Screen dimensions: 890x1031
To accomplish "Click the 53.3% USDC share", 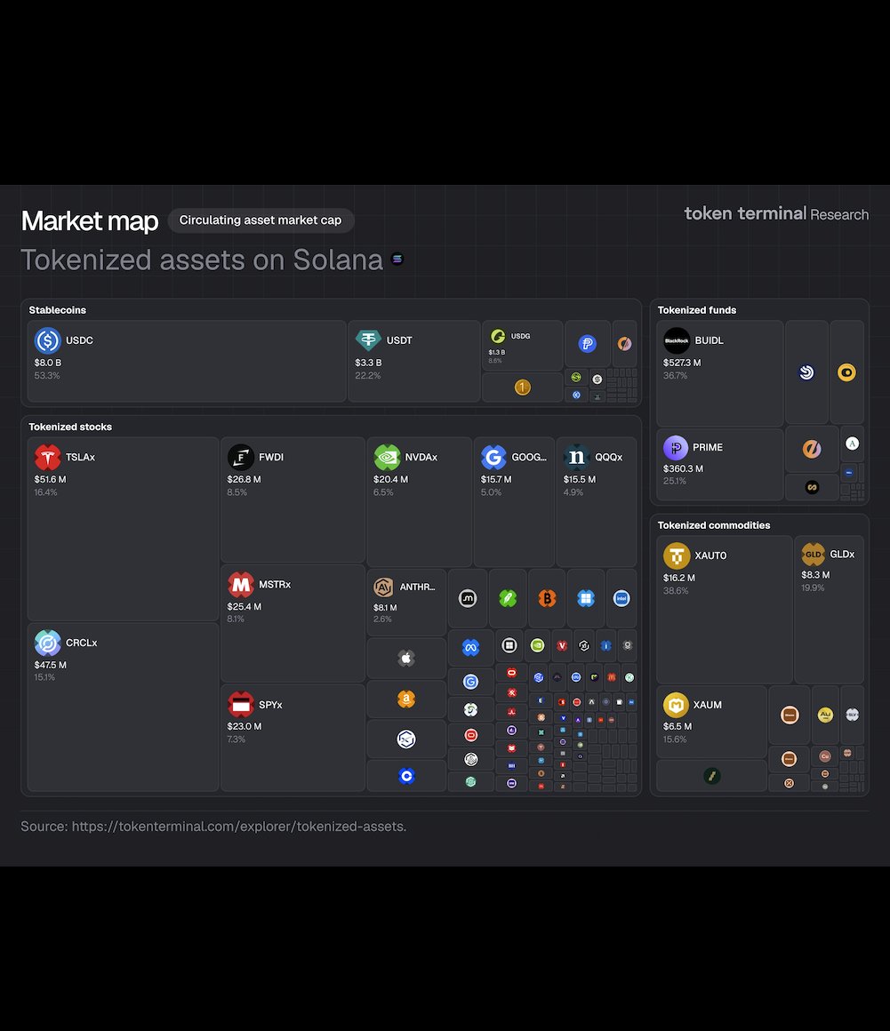I will (x=47, y=376).
